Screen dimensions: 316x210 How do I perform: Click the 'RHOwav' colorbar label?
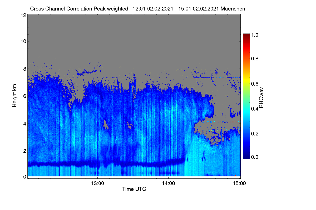tap(261, 98)
